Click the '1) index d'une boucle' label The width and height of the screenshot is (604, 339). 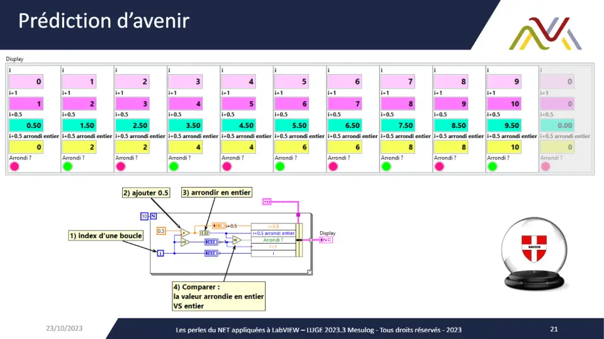click(x=106, y=235)
